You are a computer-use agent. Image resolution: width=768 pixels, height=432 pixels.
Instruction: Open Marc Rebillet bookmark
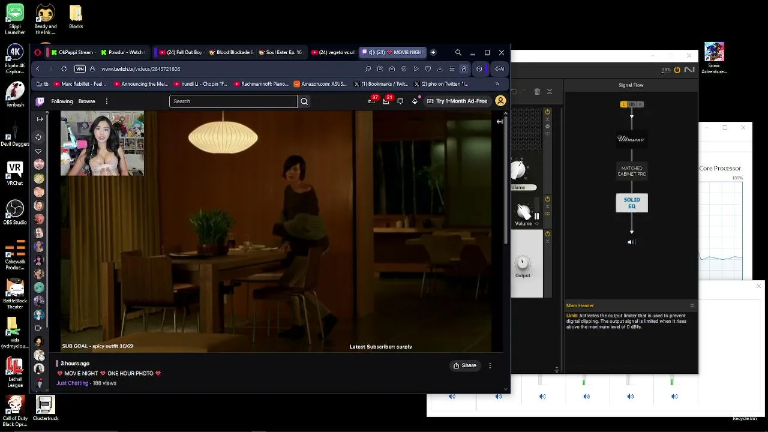click(x=80, y=84)
